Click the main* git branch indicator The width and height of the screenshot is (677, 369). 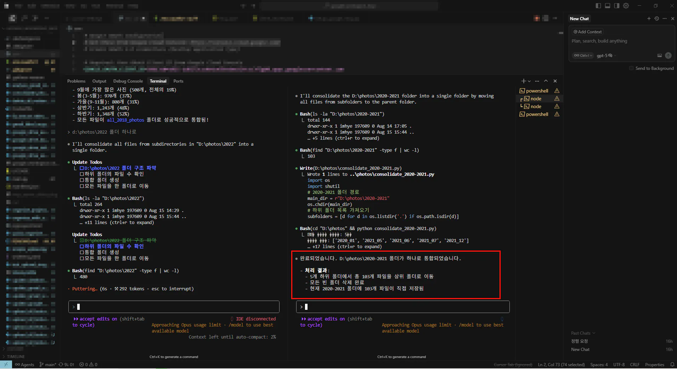click(48, 364)
